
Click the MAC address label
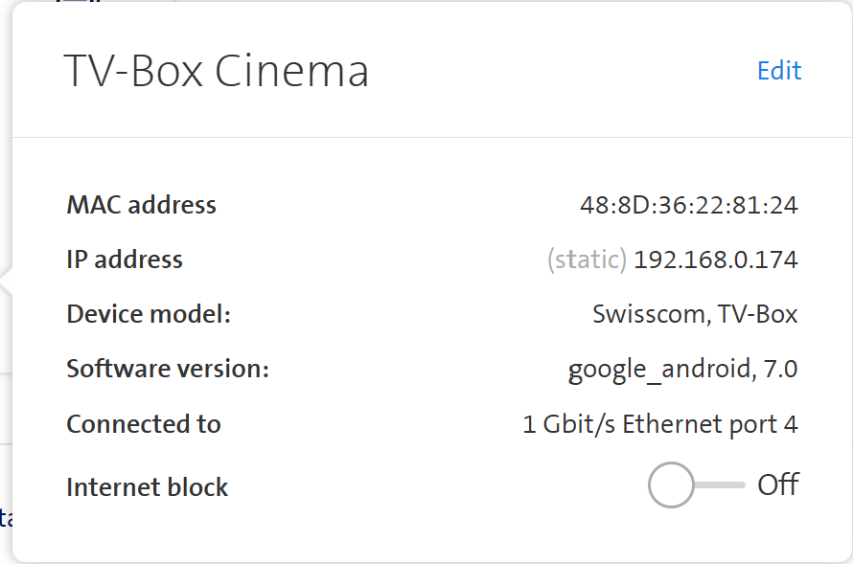(x=141, y=205)
